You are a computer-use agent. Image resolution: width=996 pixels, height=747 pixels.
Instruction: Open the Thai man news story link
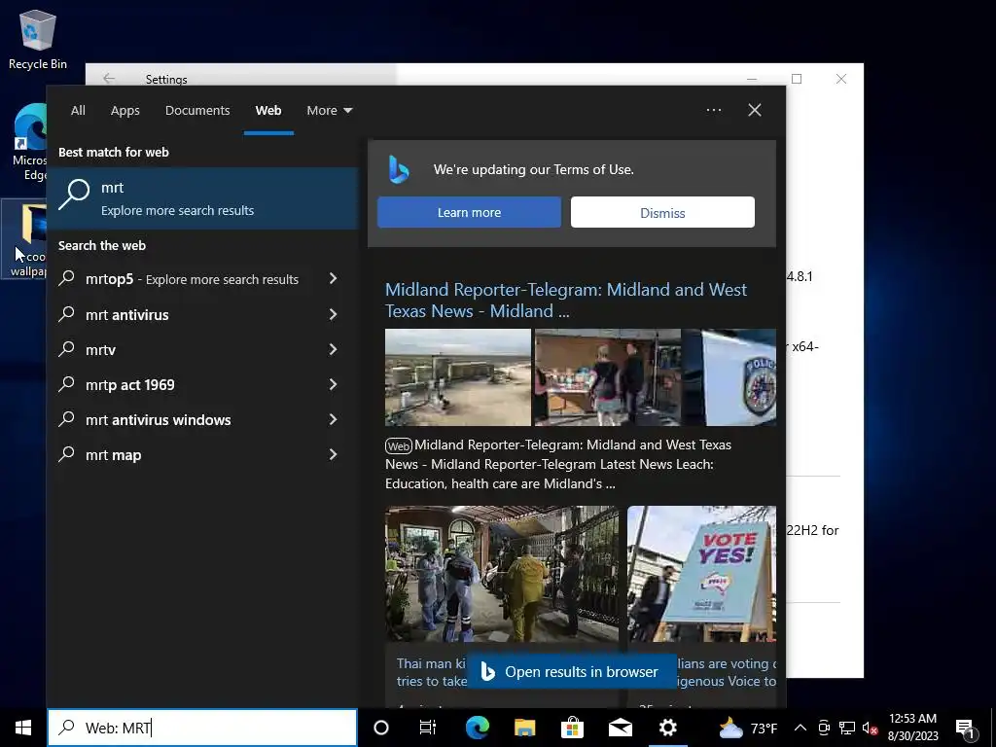pos(432,672)
